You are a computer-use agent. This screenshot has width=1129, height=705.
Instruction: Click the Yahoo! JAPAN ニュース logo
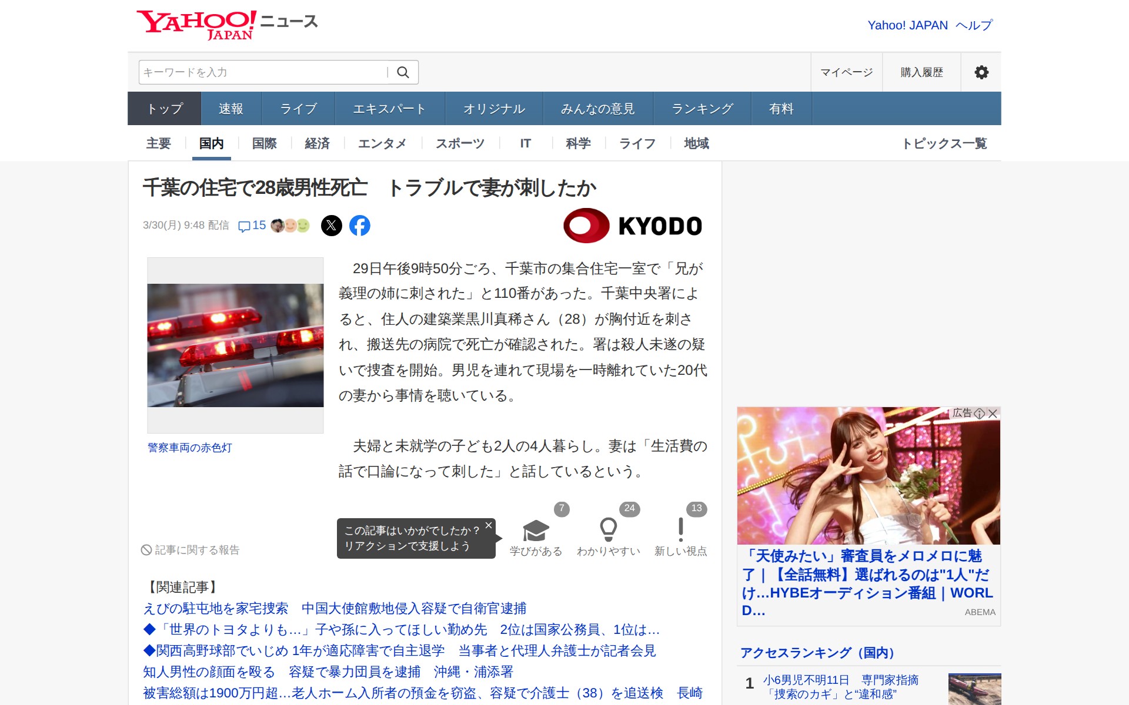tap(226, 25)
